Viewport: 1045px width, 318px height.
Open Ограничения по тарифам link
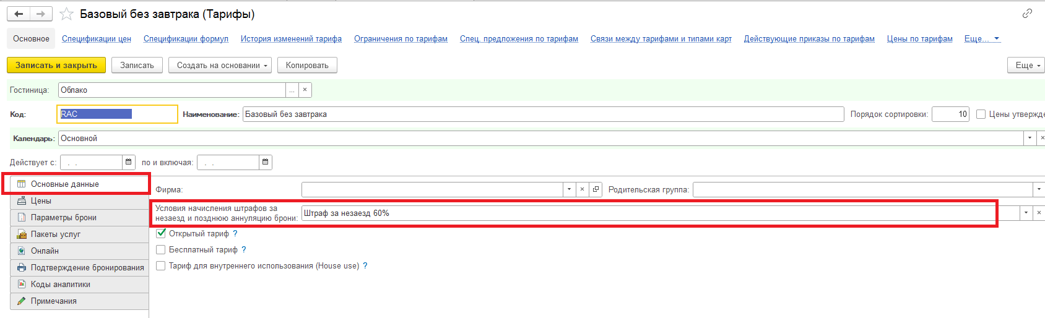click(401, 38)
